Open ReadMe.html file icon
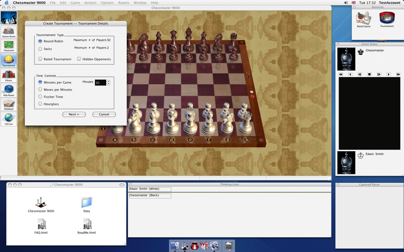 (x=87, y=224)
